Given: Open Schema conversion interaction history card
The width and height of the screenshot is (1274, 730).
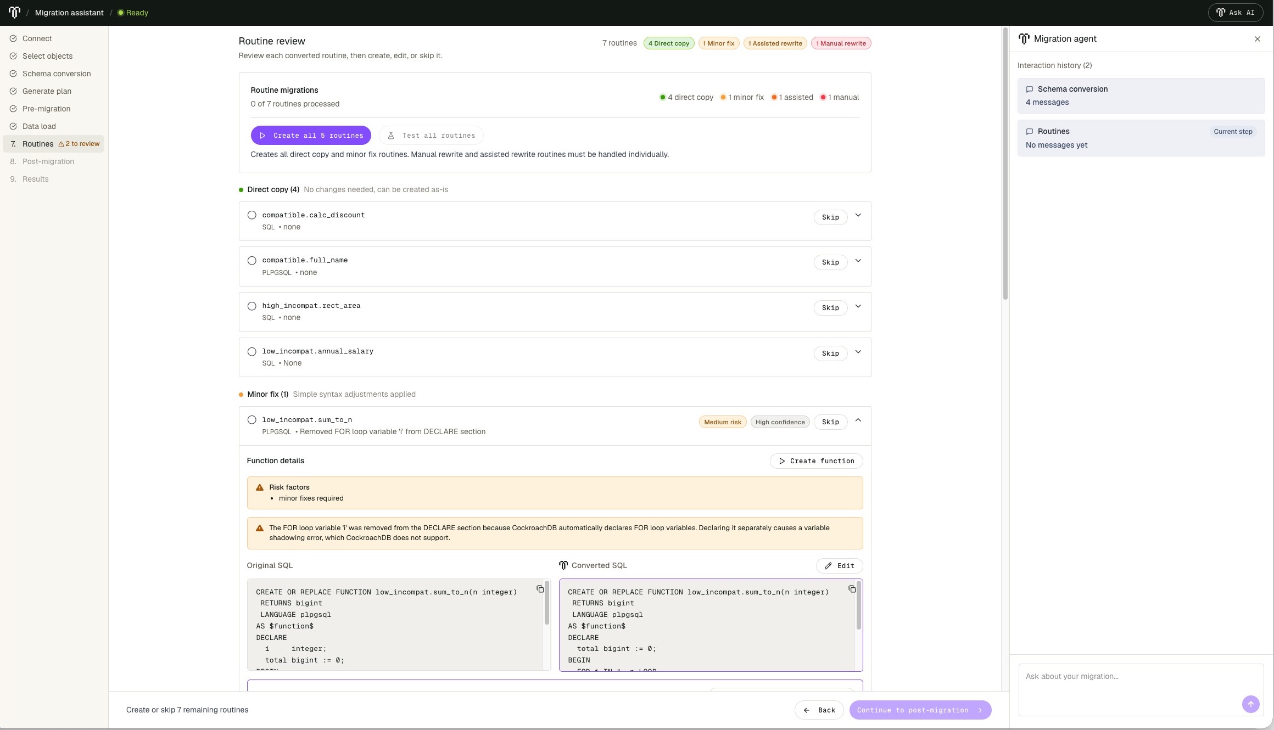Looking at the screenshot, I should click(x=1141, y=96).
